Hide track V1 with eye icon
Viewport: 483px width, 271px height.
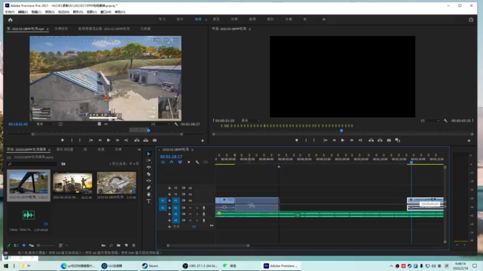(190, 201)
